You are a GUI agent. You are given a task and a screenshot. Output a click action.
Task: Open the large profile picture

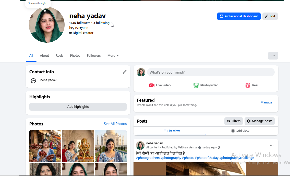47,25
